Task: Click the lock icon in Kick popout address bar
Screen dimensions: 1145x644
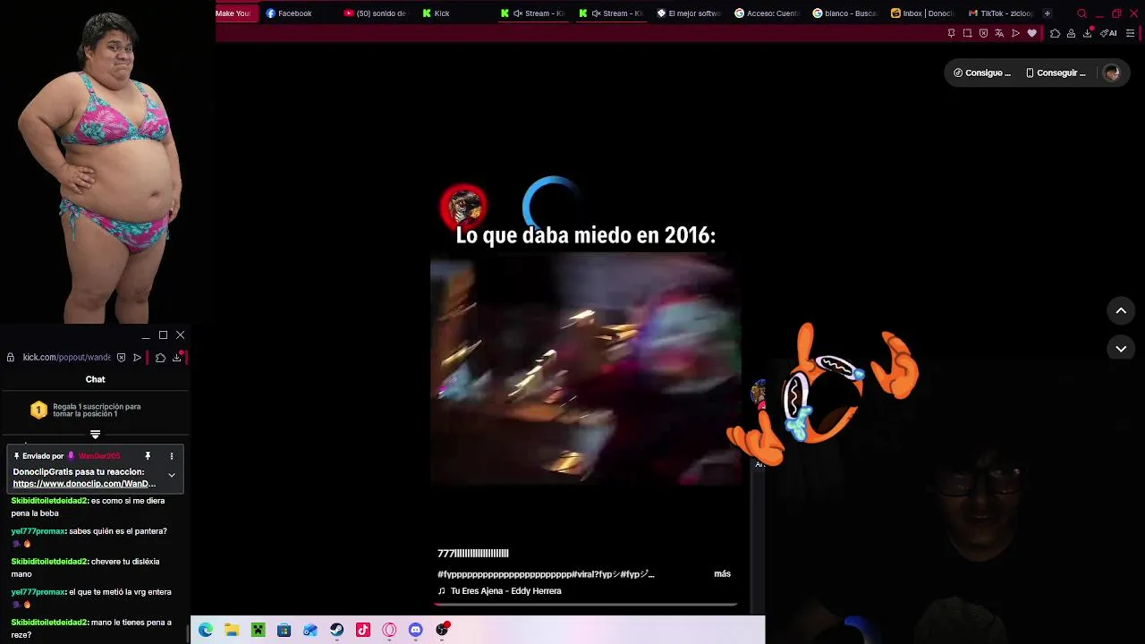Action: click(11, 357)
